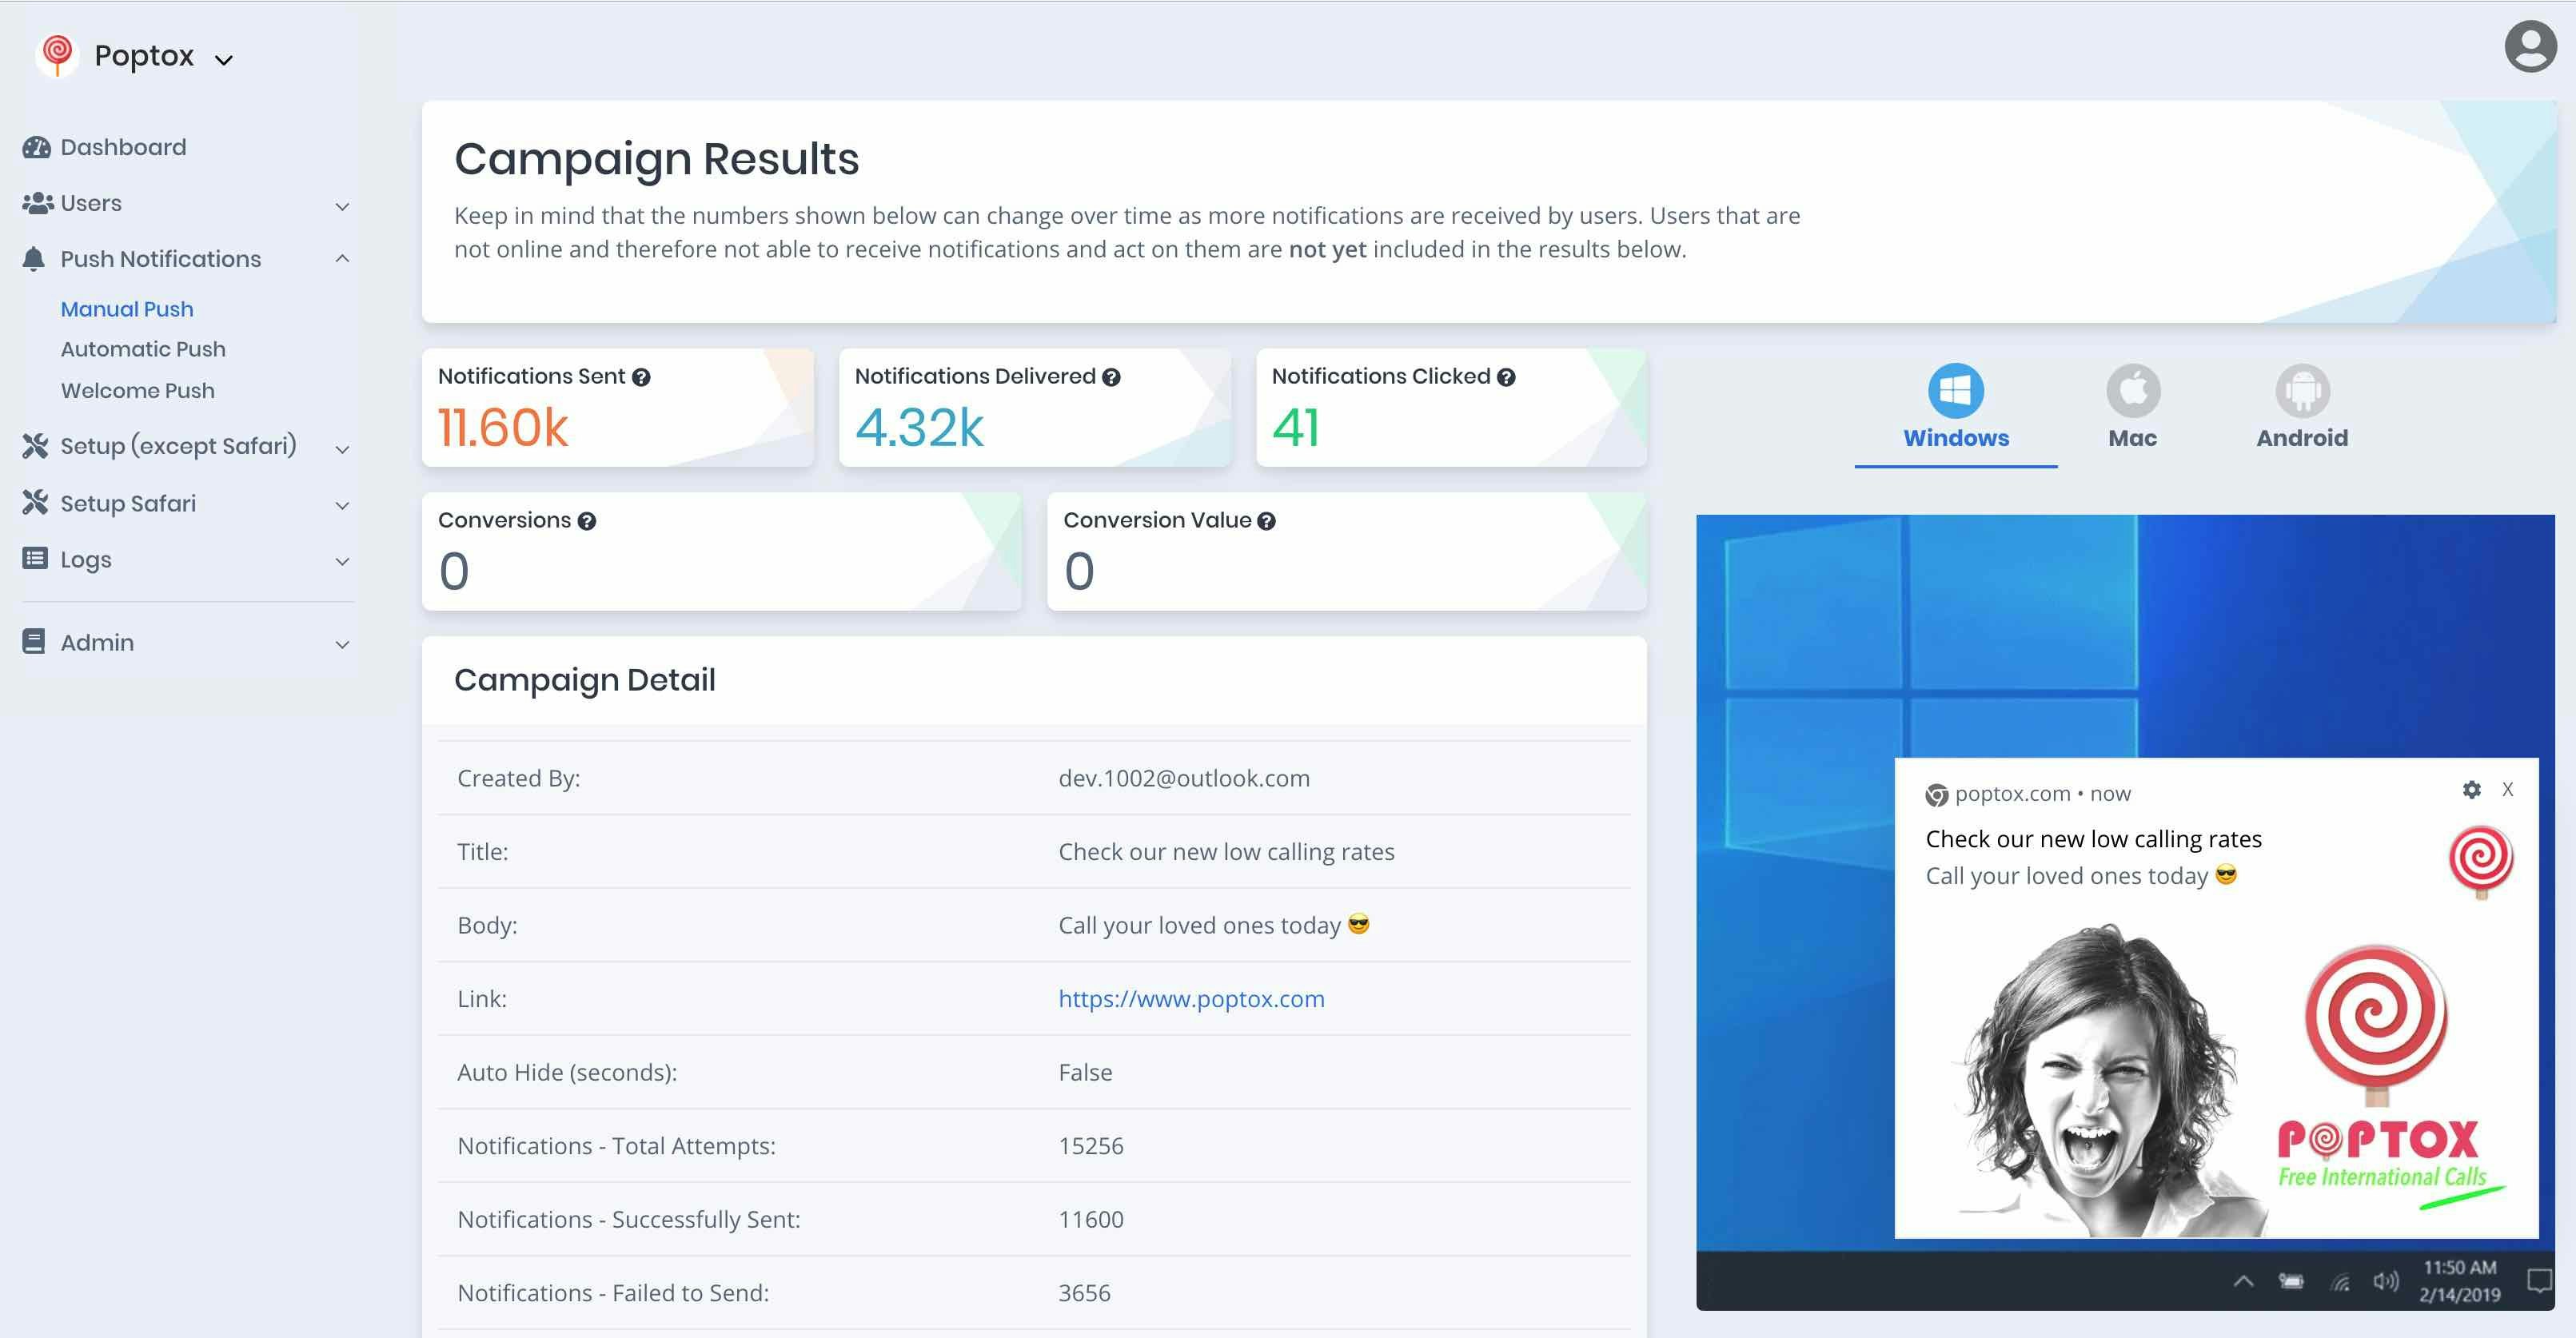The height and width of the screenshot is (1338, 2576).
Task: Click help icon beside Notifications Sent
Action: pos(642,377)
